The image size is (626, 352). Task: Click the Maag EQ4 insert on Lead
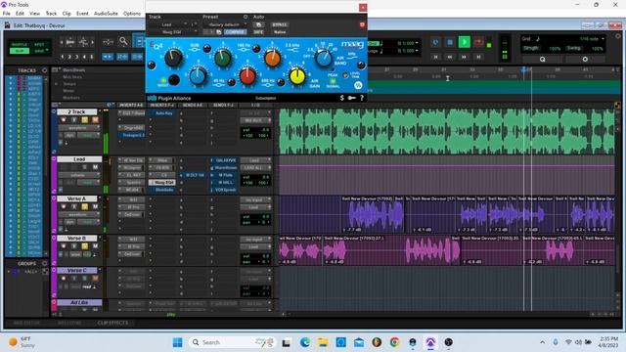[x=163, y=183]
